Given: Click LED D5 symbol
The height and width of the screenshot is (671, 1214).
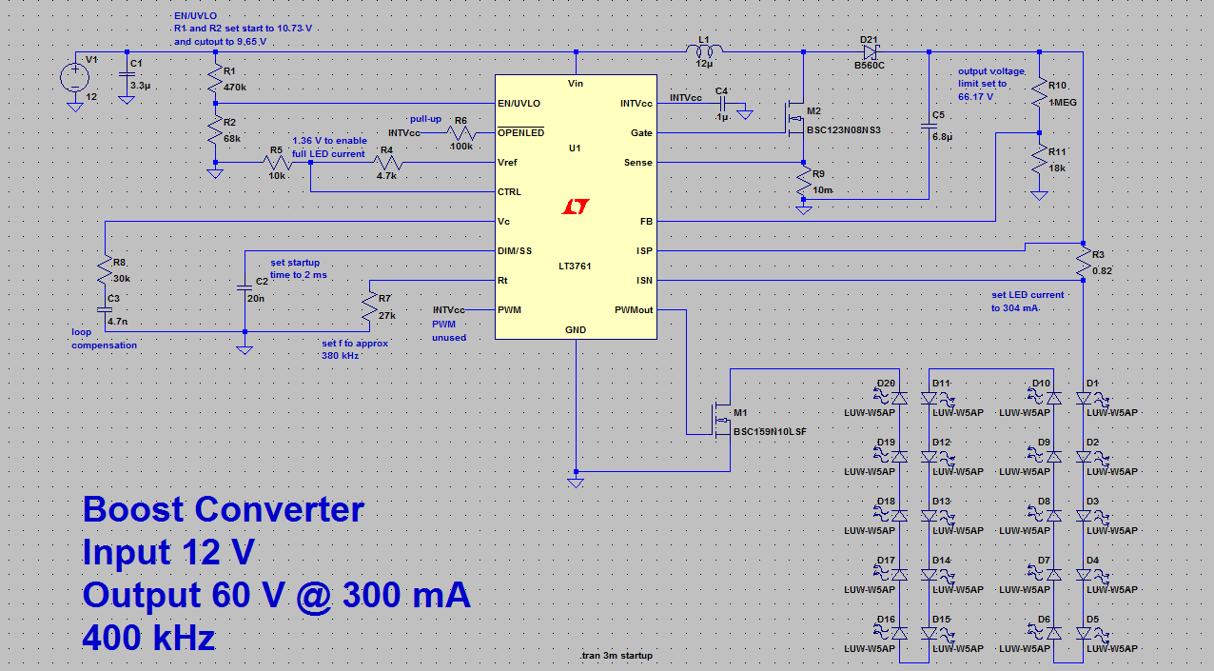Looking at the screenshot, I should (x=1084, y=632).
